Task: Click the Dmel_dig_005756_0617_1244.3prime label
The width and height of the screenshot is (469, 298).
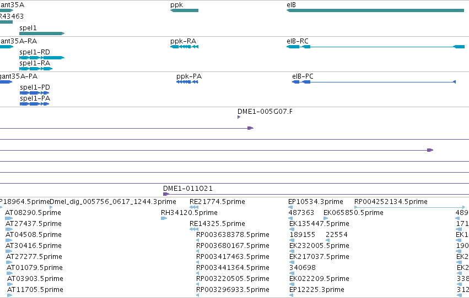Action: pyautogui.click(x=113, y=201)
